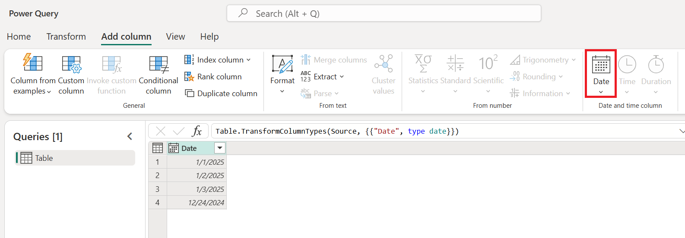Viewport: 685px width, 238px height.
Task: Open the Date column filter dropdown
Action: pyautogui.click(x=220, y=148)
